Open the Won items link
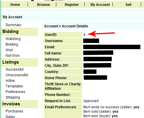 [9, 50]
